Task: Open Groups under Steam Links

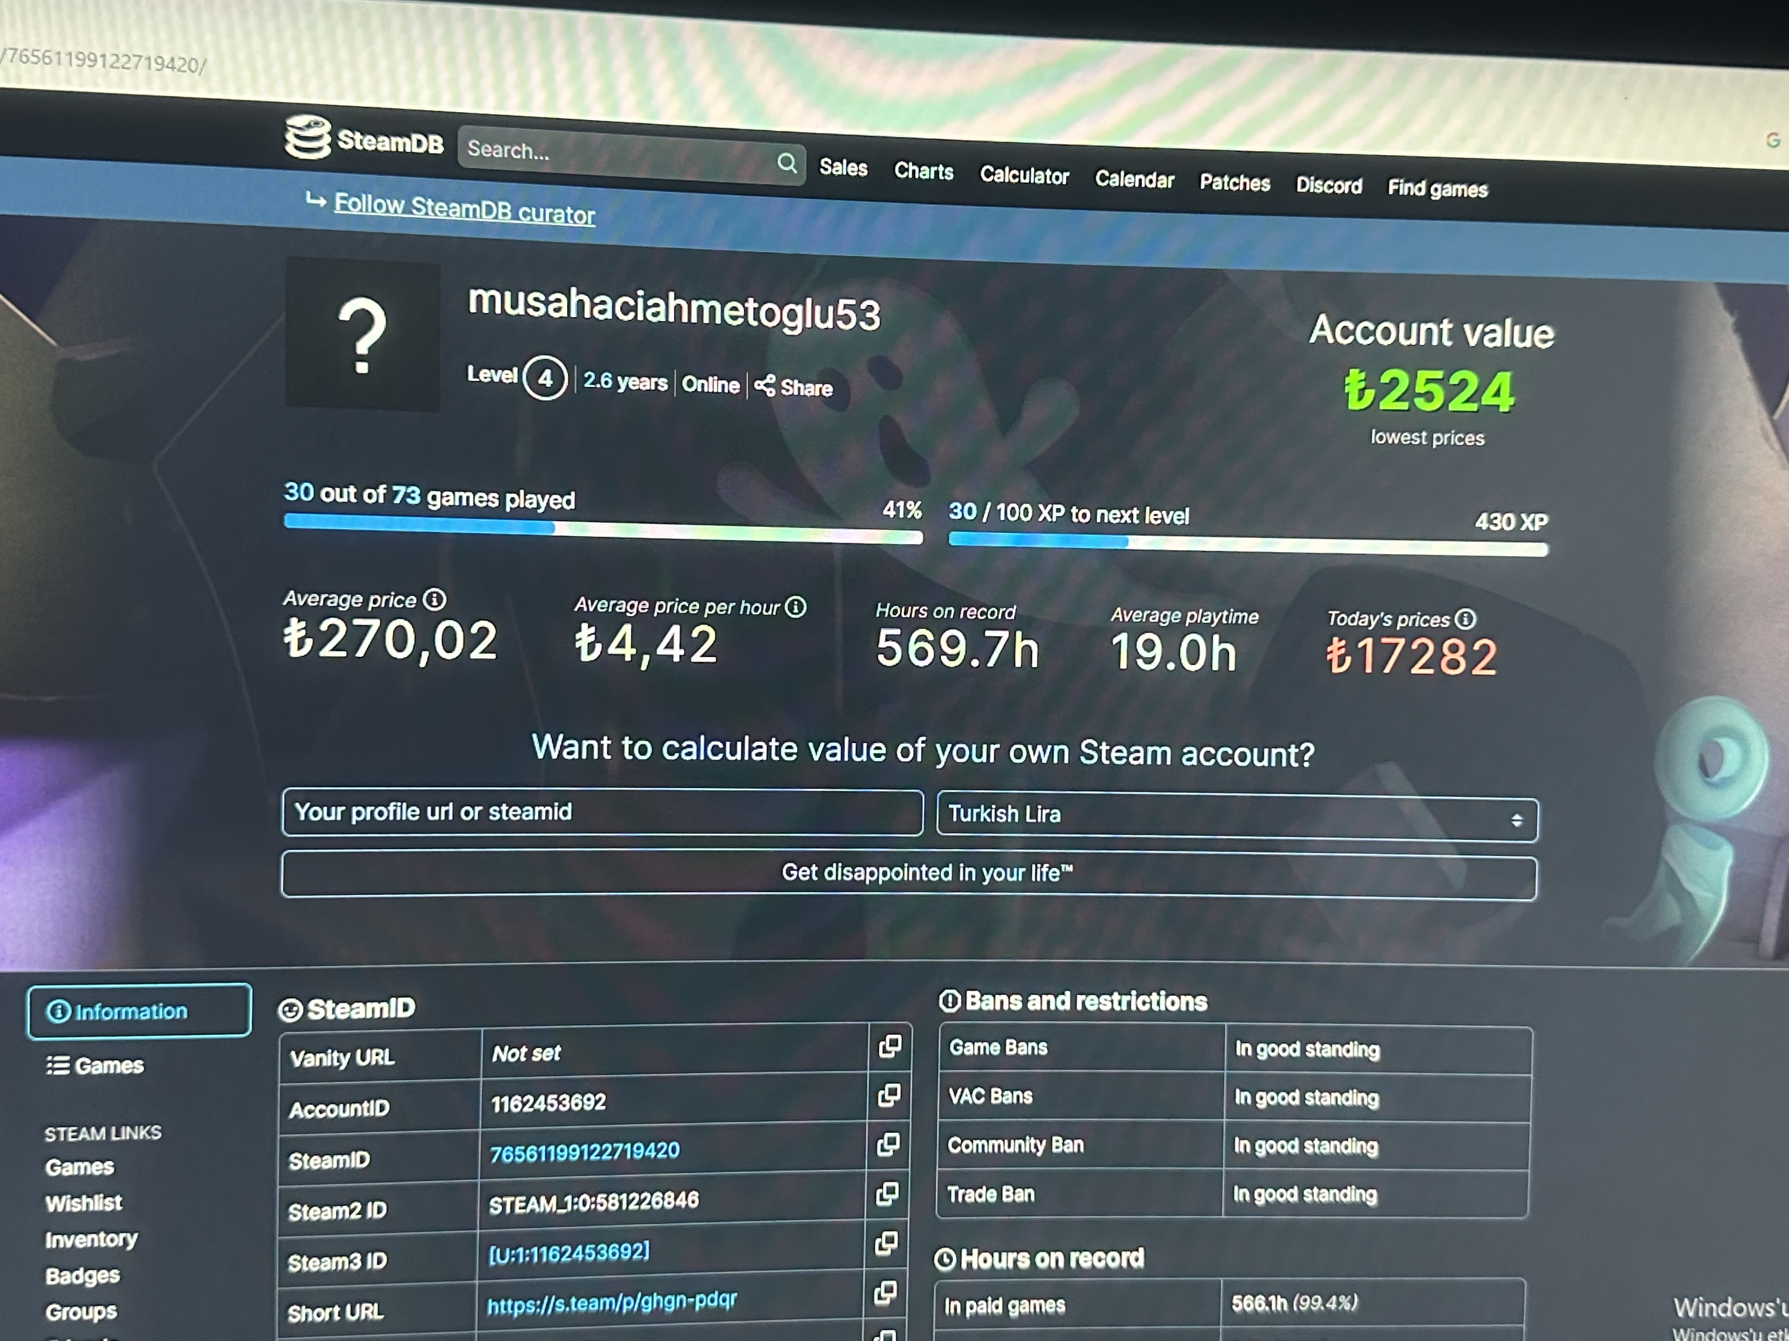Action: pyautogui.click(x=81, y=1312)
